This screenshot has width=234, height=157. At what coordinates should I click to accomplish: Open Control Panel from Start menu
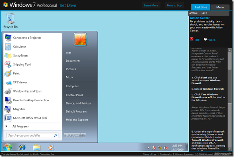click(x=74, y=95)
